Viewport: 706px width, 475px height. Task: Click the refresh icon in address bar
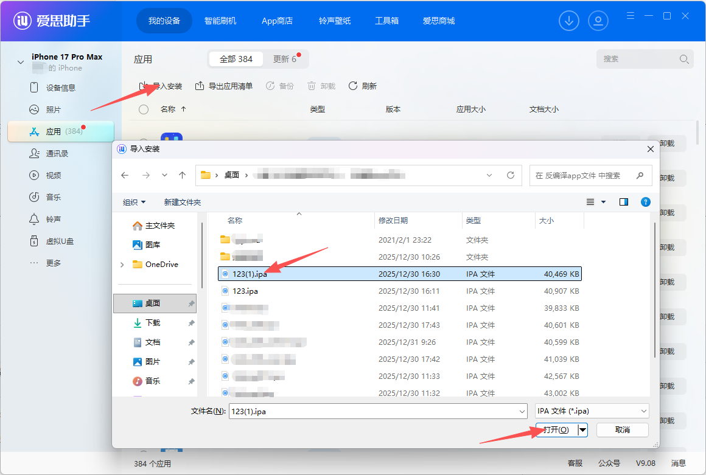(x=511, y=175)
